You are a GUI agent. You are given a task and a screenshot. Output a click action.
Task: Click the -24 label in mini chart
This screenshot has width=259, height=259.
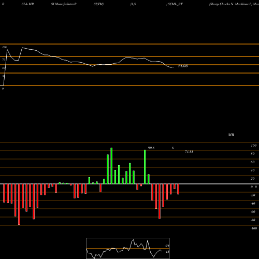(167, 246)
